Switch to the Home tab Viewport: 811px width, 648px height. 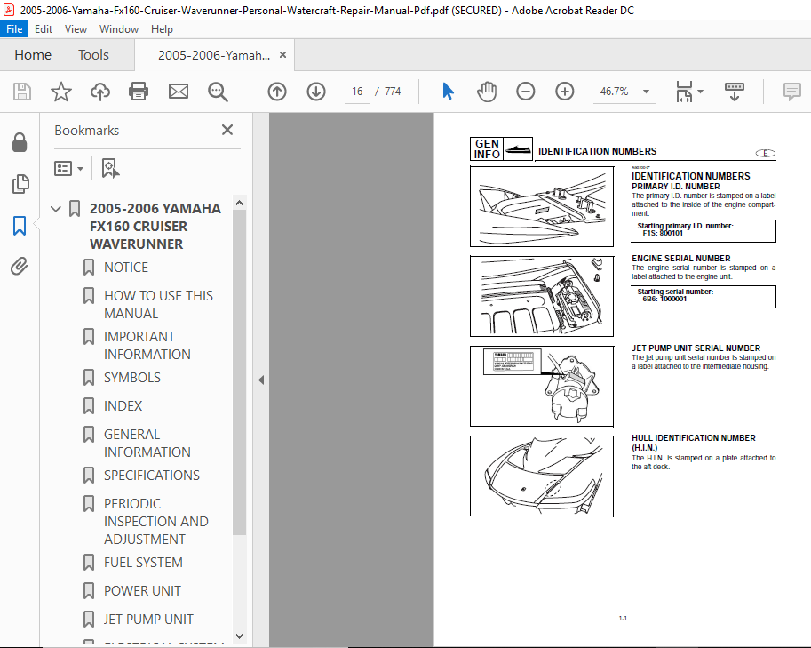33,55
